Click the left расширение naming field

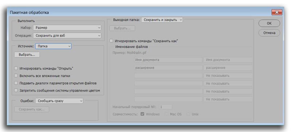(168, 68)
